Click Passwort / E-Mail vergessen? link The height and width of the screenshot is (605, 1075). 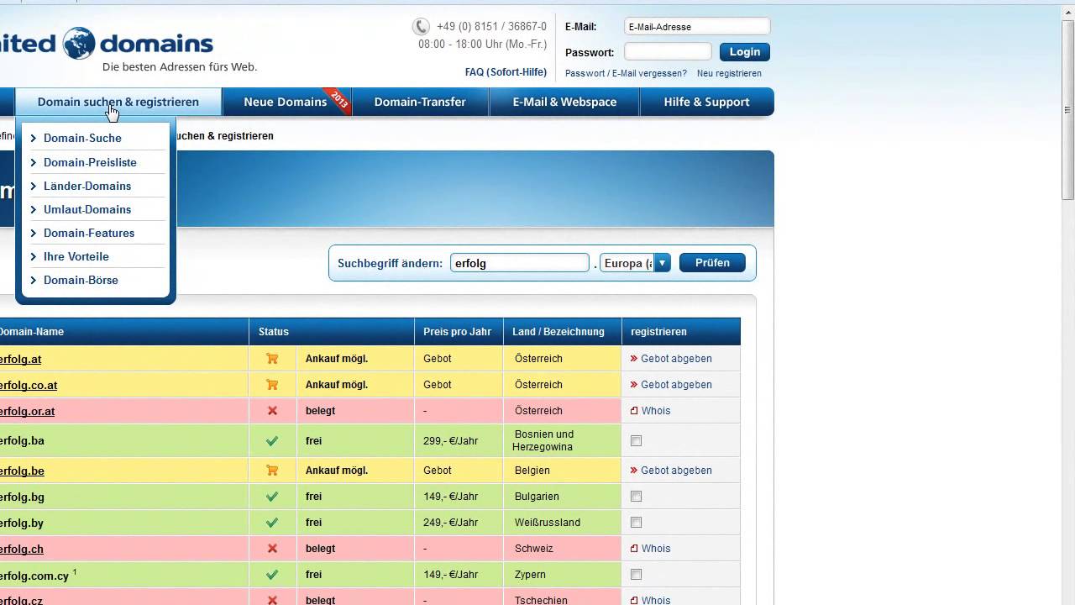(x=626, y=73)
